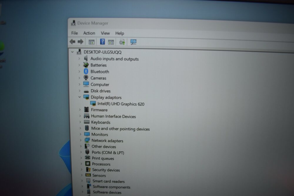Select the Batteries icon
294x196 pixels.
point(86,65)
